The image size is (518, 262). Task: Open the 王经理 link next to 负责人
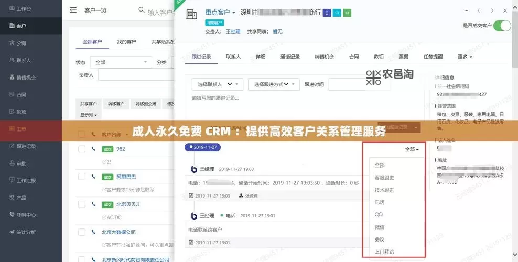(233, 31)
